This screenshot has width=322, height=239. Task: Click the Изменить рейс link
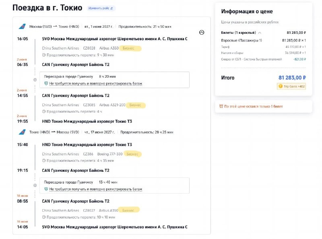pos(99,8)
